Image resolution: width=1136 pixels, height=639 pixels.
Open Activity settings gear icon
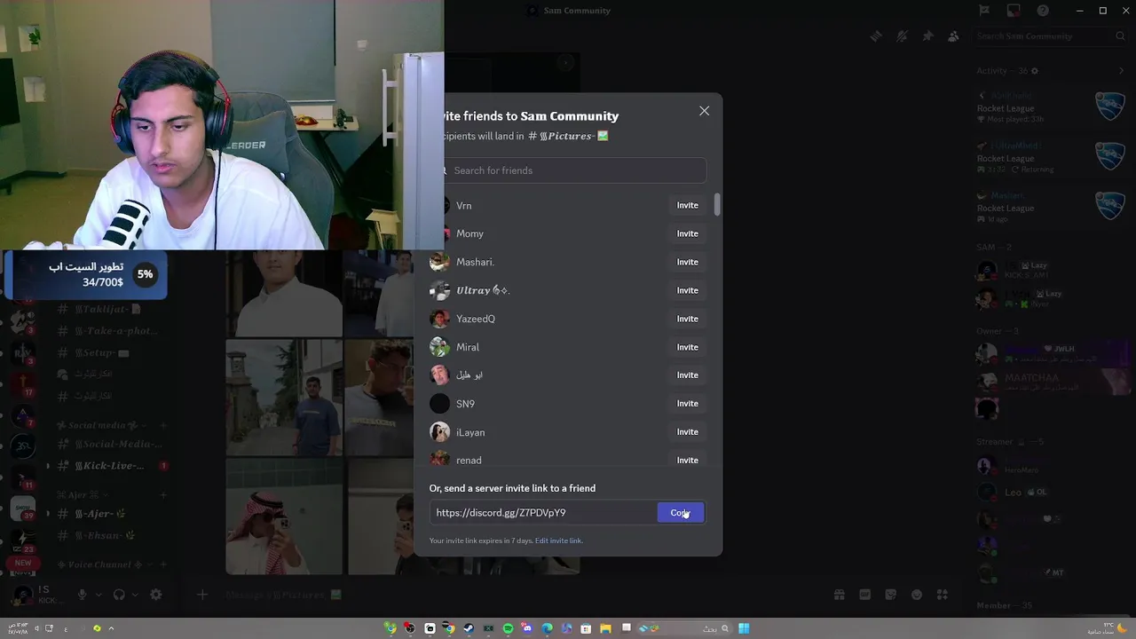point(1035,71)
